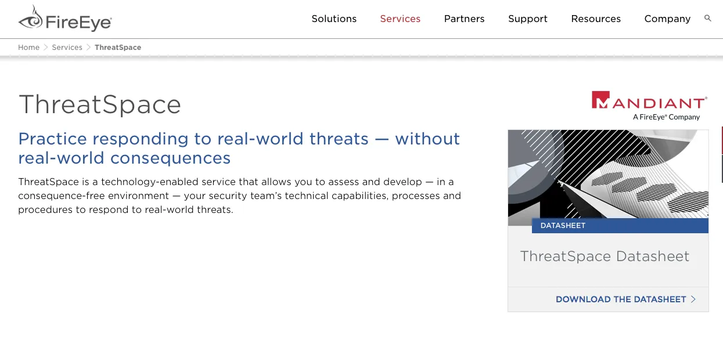The width and height of the screenshot is (723, 340).
Task: Click the blue DATASHEET label
Action: click(620, 226)
